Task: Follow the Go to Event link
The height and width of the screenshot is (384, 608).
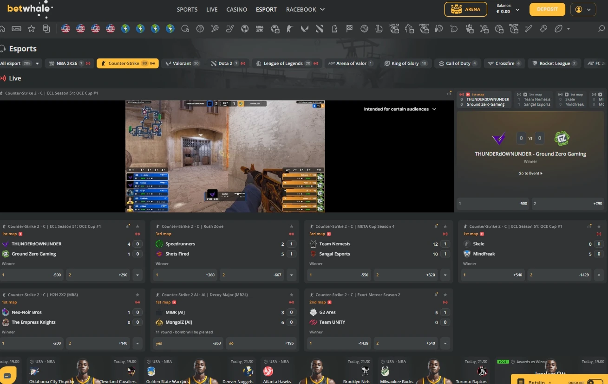Action: point(530,173)
